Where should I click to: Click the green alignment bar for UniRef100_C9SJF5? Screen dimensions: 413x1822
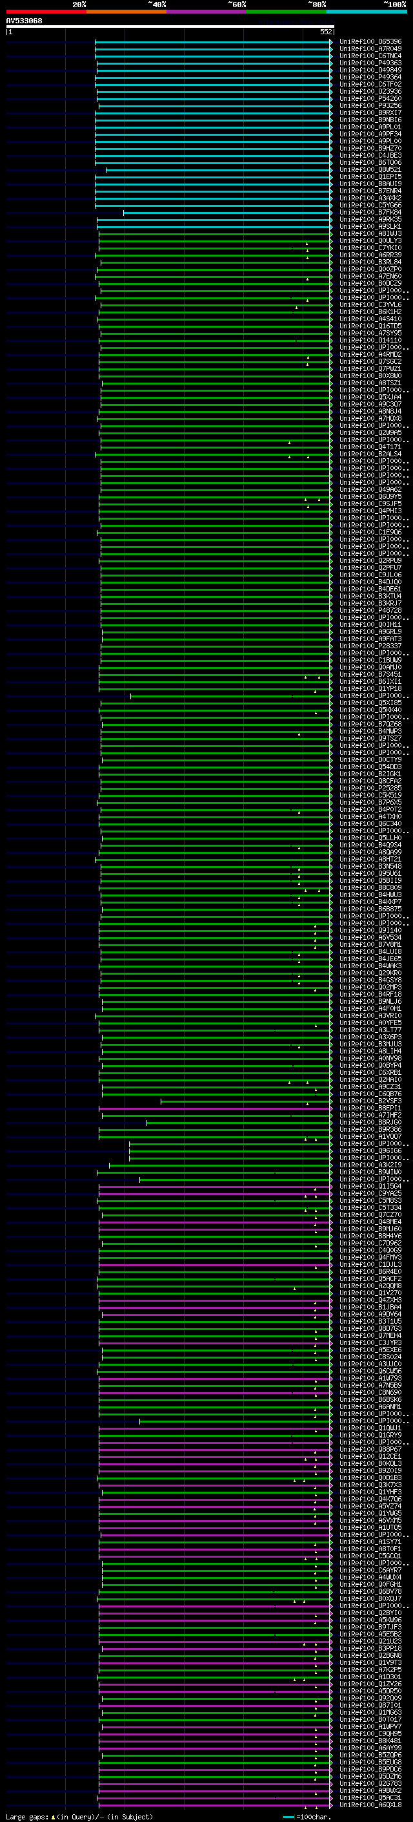tap(216, 503)
